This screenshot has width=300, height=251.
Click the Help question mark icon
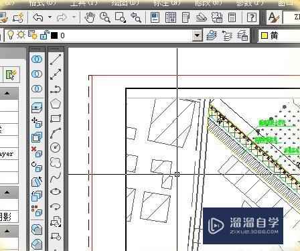252,17
